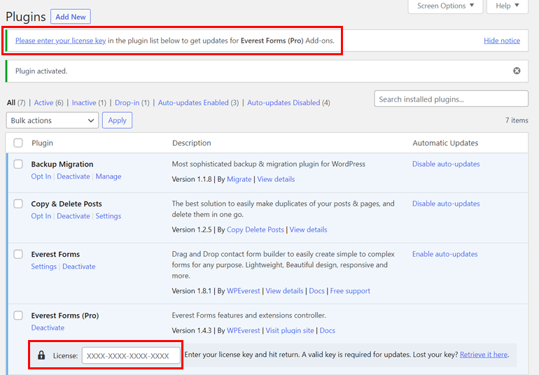Open Settings for Everest Forms

43,267
